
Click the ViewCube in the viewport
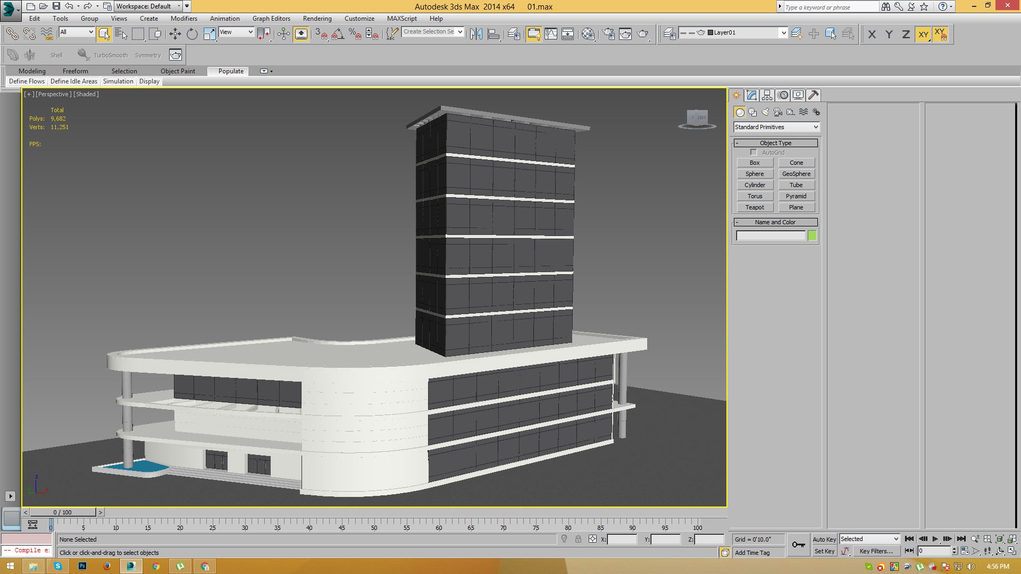point(697,119)
